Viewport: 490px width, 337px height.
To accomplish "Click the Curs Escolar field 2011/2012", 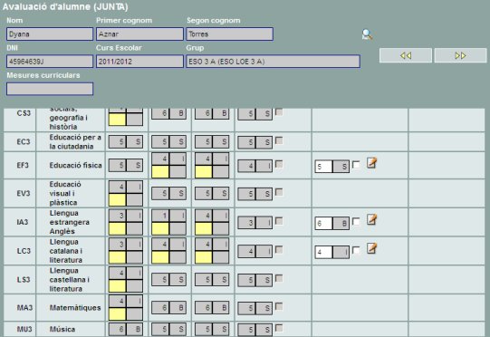I will [x=139, y=62].
